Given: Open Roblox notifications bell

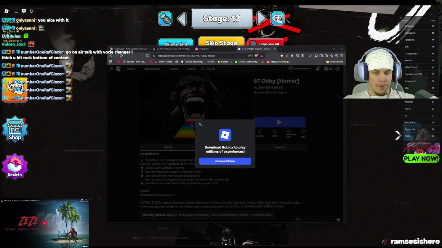Looking at the screenshot, I should (318, 69).
